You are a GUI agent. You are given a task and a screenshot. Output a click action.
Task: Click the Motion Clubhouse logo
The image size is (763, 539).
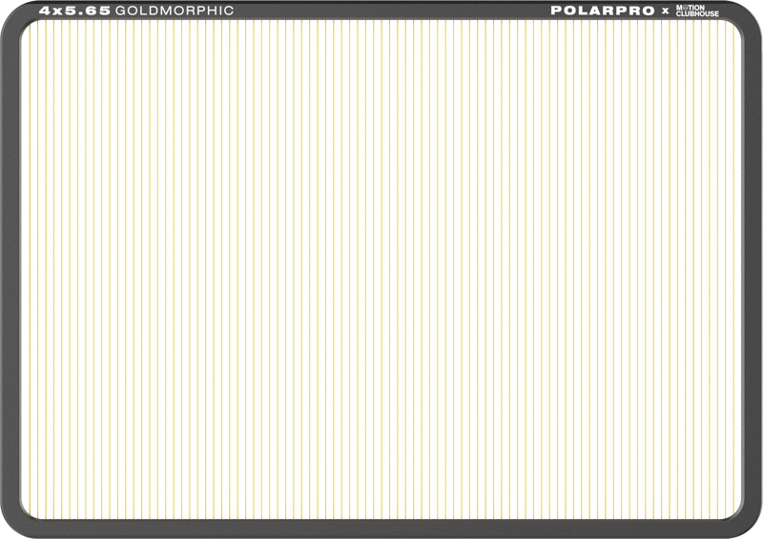coord(697,10)
